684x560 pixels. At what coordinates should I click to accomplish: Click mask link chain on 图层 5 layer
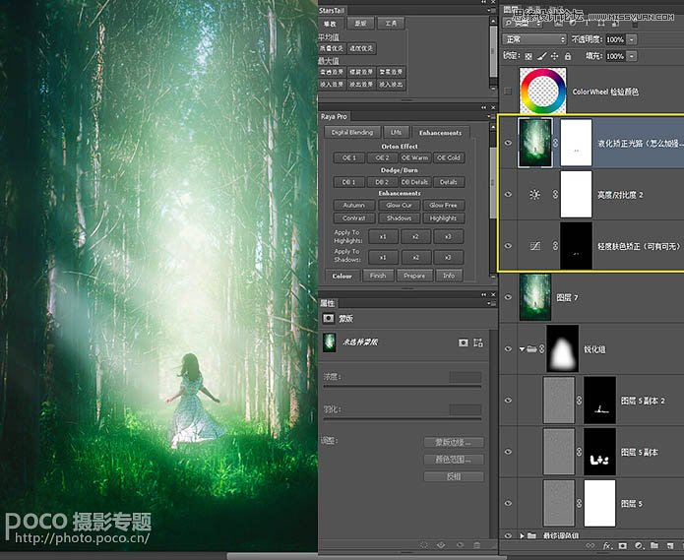pyautogui.click(x=579, y=503)
